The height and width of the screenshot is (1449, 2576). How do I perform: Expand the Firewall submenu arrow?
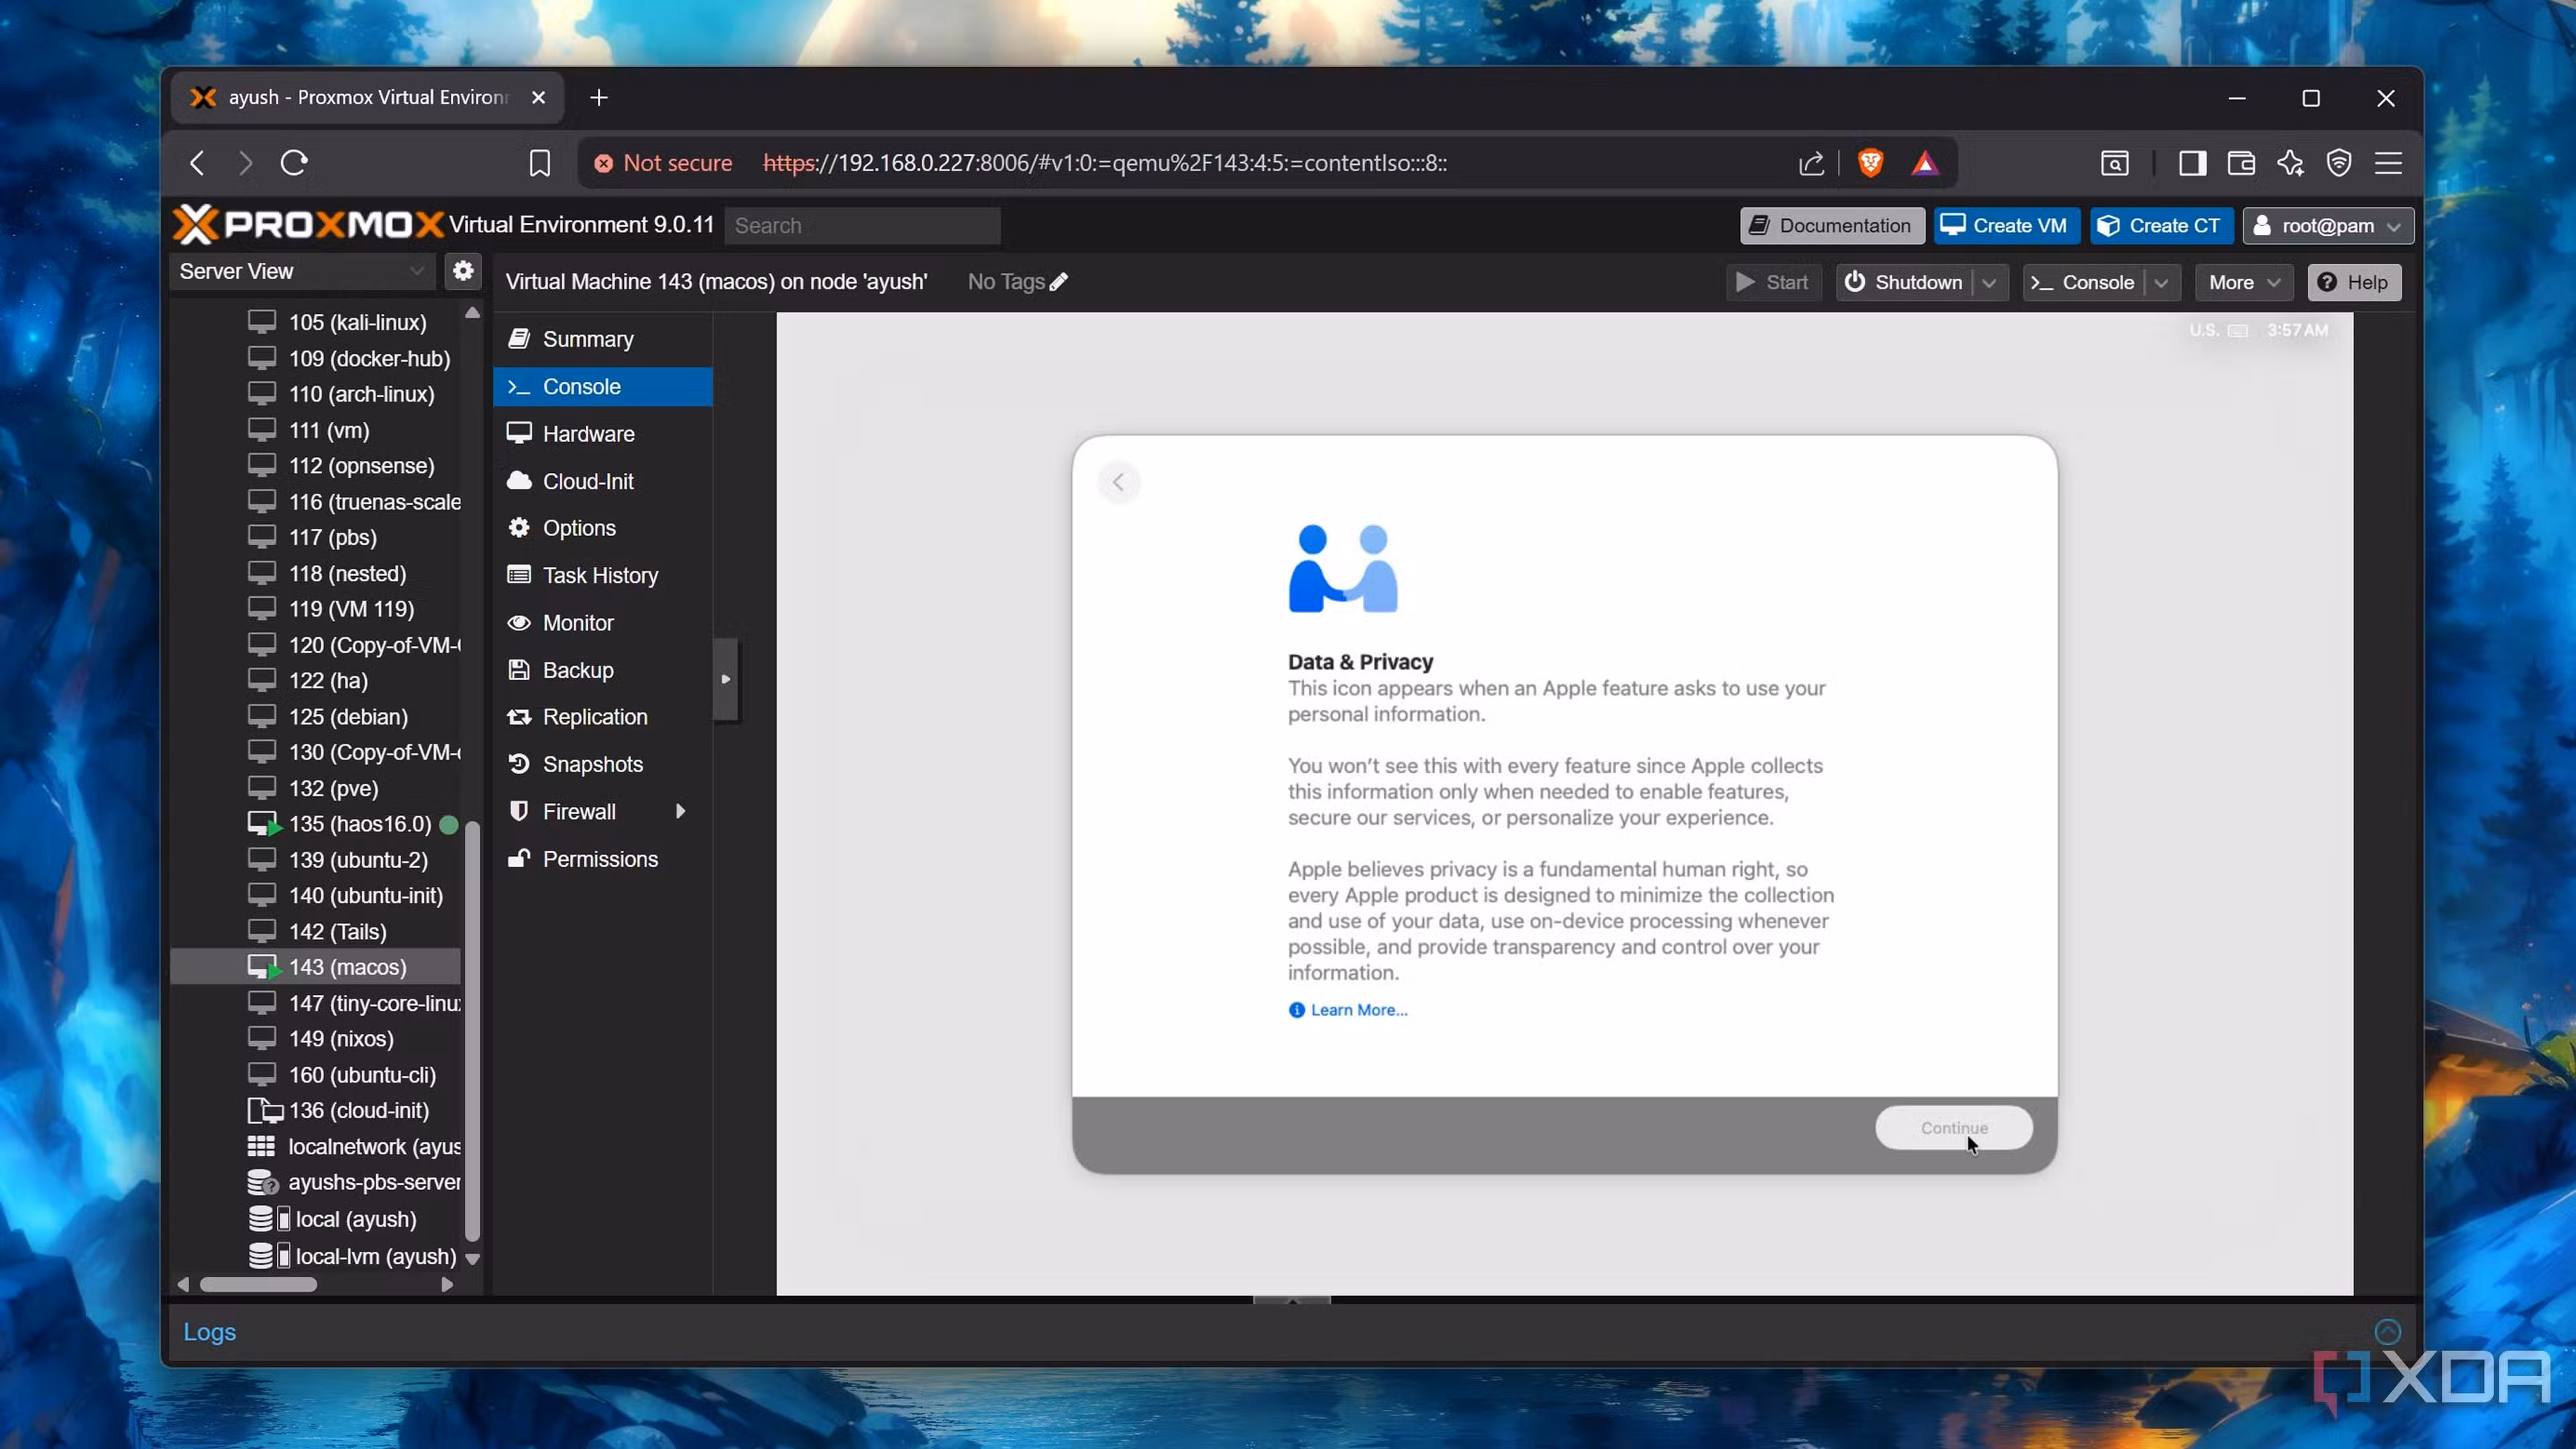click(681, 811)
